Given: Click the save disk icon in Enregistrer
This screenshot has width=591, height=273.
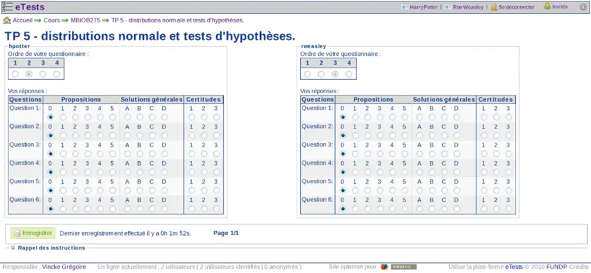Looking at the screenshot, I should click(x=17, y=233).
